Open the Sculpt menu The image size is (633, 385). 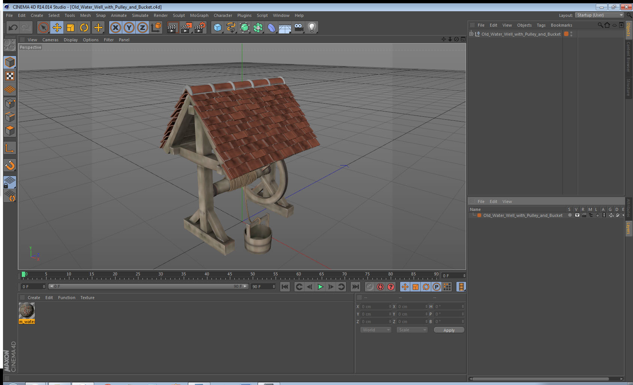179,15
